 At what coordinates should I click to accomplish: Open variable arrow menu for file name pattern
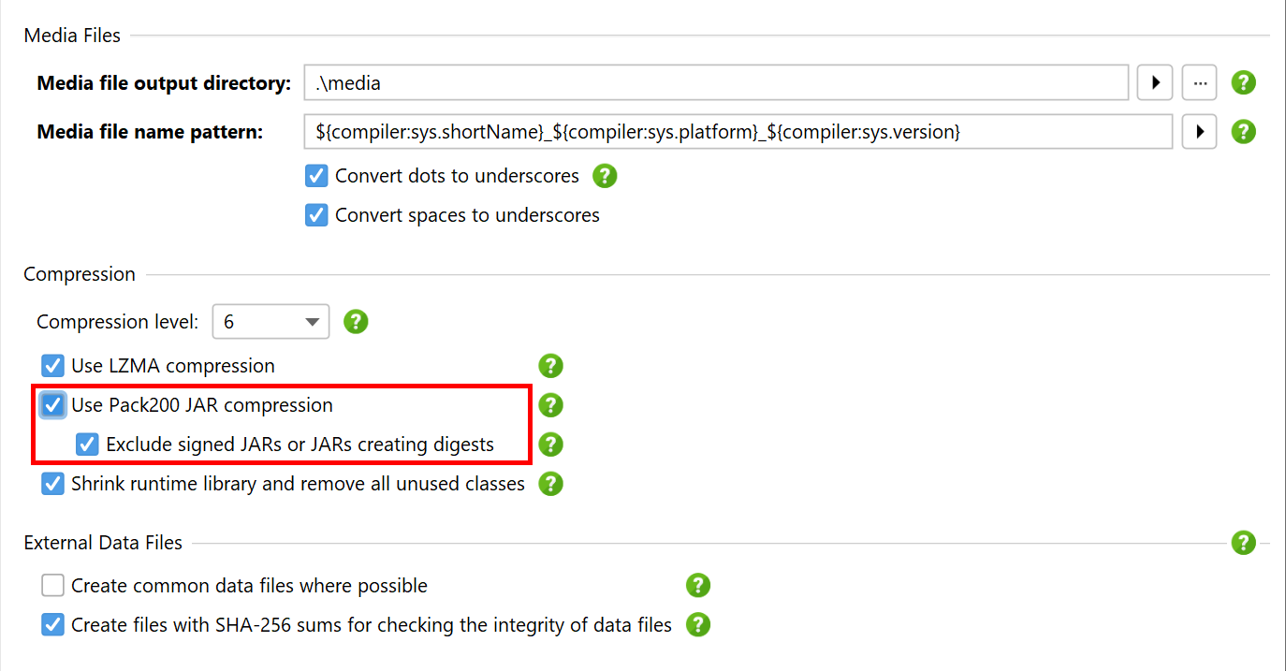coord(1199,132)
